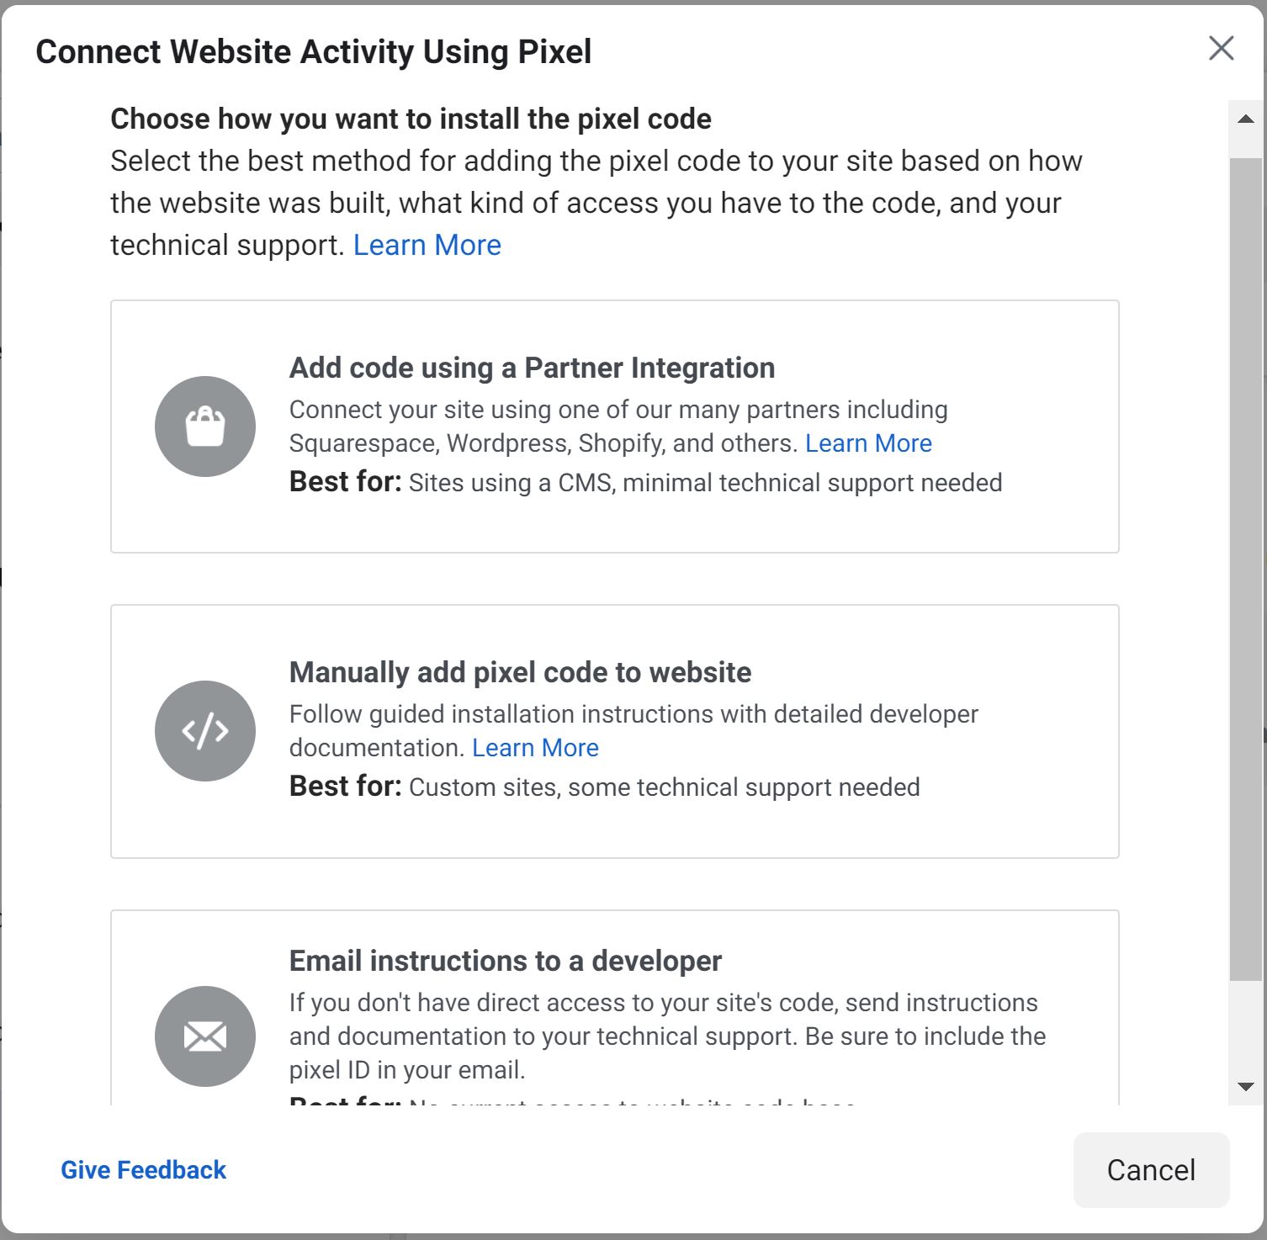1267x1240 pixels.
Task: Click the Cancel button
Action: point(1151,1170)
